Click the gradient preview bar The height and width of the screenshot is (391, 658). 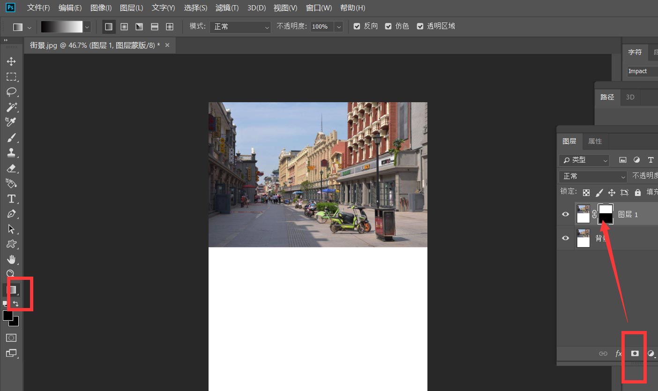click(61, 27)
